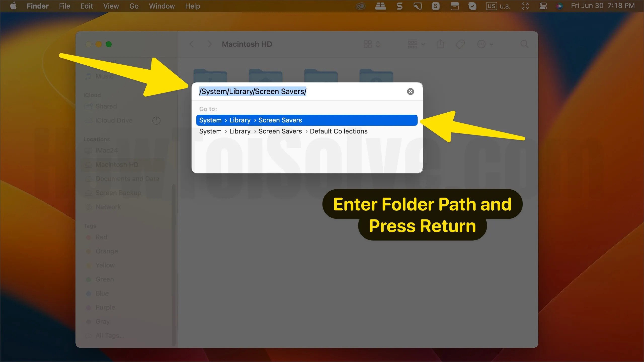Image resolution: width=644 pixels, height=362 pixels.
Task: Select the grid view icon in Finder
Action: 367,44
